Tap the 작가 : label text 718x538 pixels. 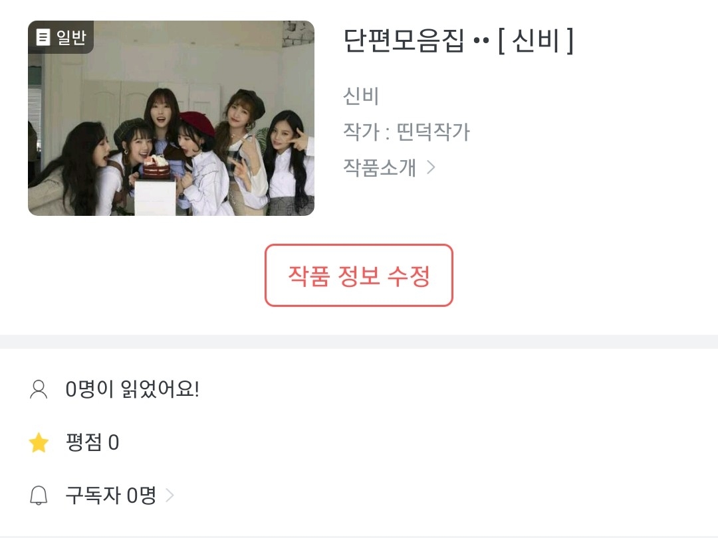(366, 132)
